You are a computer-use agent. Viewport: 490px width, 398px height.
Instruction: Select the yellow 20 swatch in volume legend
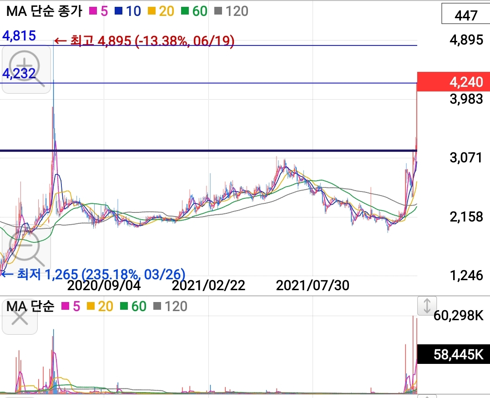[x=91, y=306]
